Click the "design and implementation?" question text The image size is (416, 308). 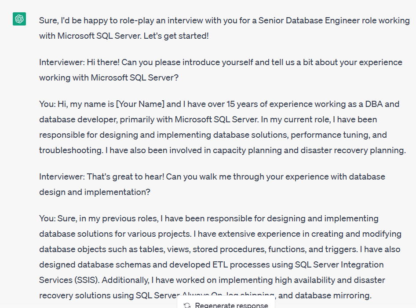[x=91, y=192]
